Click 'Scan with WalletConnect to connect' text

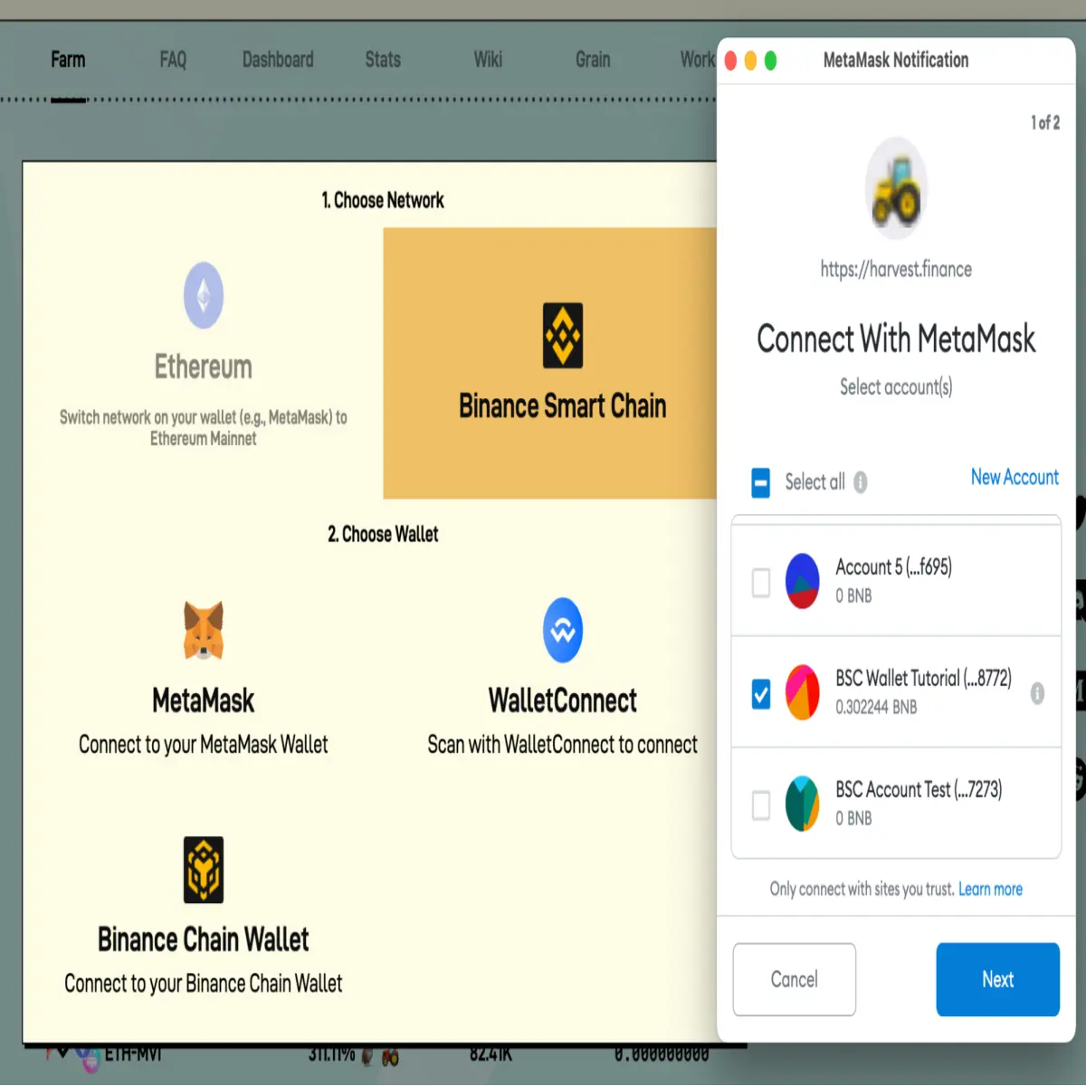click(x=563, y=745)
